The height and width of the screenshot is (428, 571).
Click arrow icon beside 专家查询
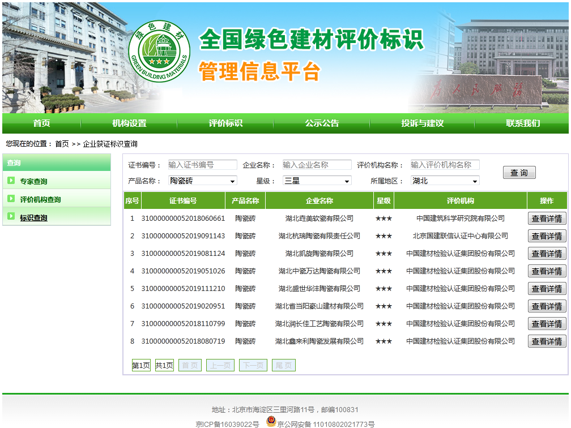(x=11, y=181)
